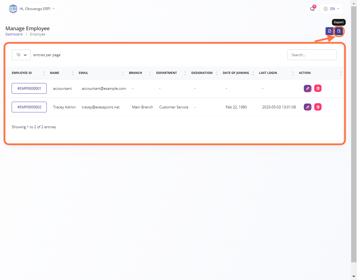Viewport: 357px width, 280px height.
Task: Click the DEMO logo avatar
Action: click(13, 9)
